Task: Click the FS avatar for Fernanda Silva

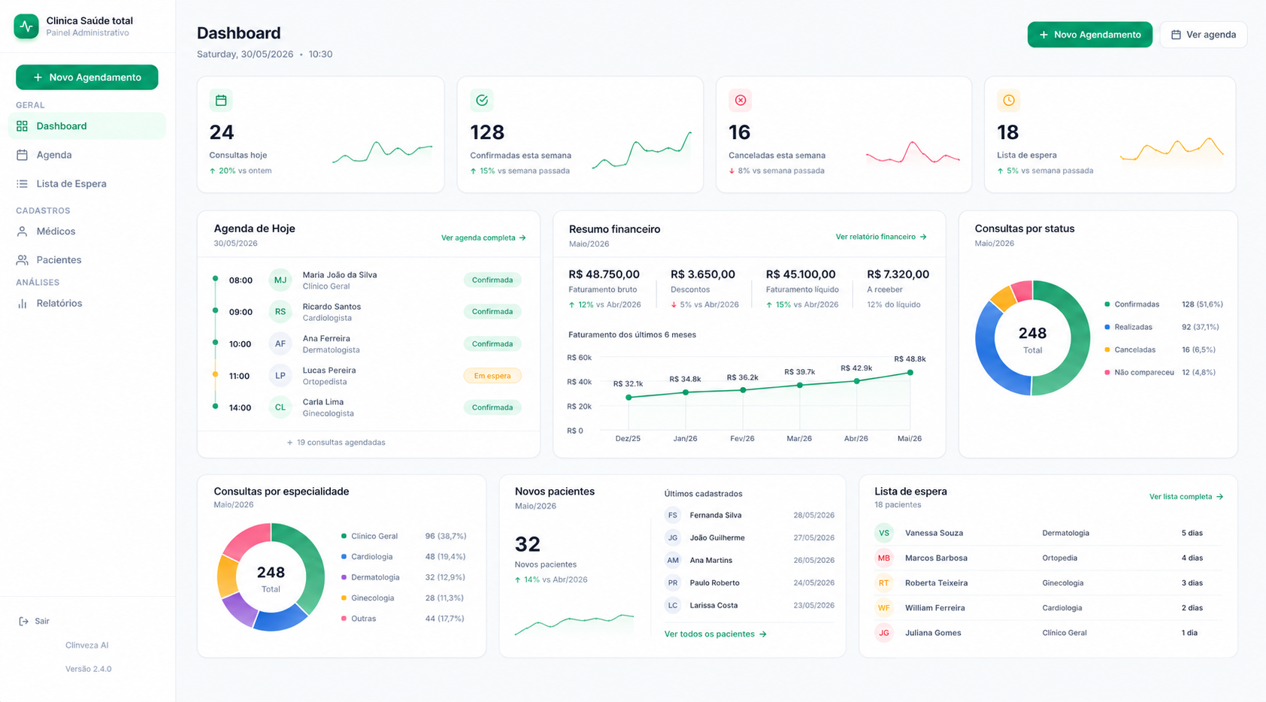Action: pyautogui.click(x=673, y=516)
